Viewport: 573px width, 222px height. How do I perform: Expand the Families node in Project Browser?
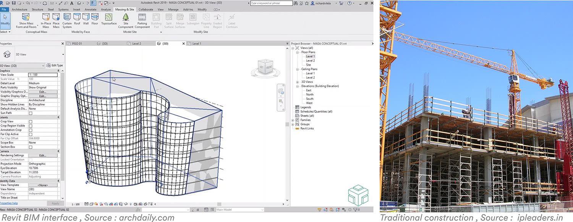coord(293,120)
